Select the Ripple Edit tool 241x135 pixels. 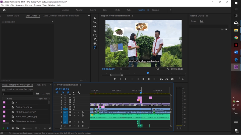95,26
